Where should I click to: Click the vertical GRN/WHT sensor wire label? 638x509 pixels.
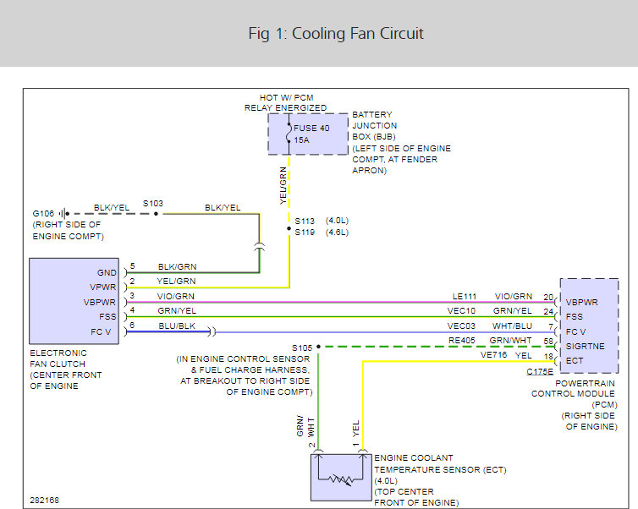(305, 426)
